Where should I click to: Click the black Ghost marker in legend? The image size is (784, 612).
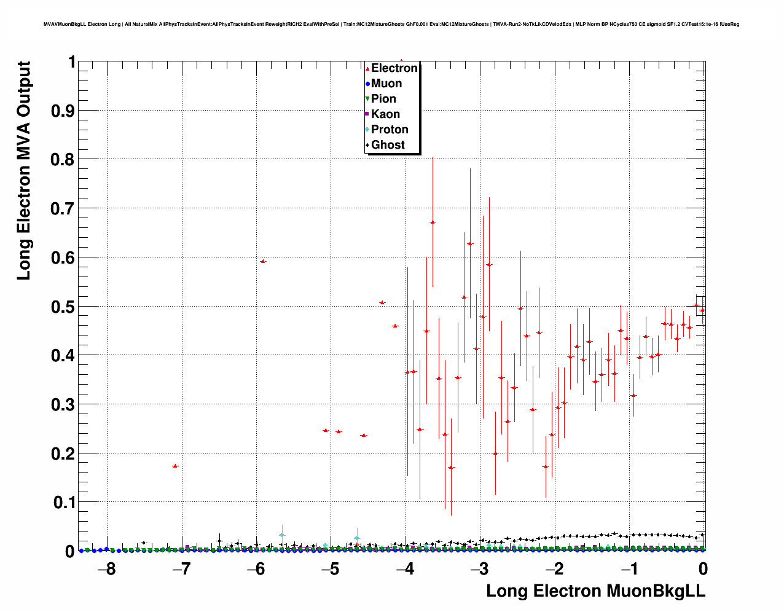[x=367, y=145]
